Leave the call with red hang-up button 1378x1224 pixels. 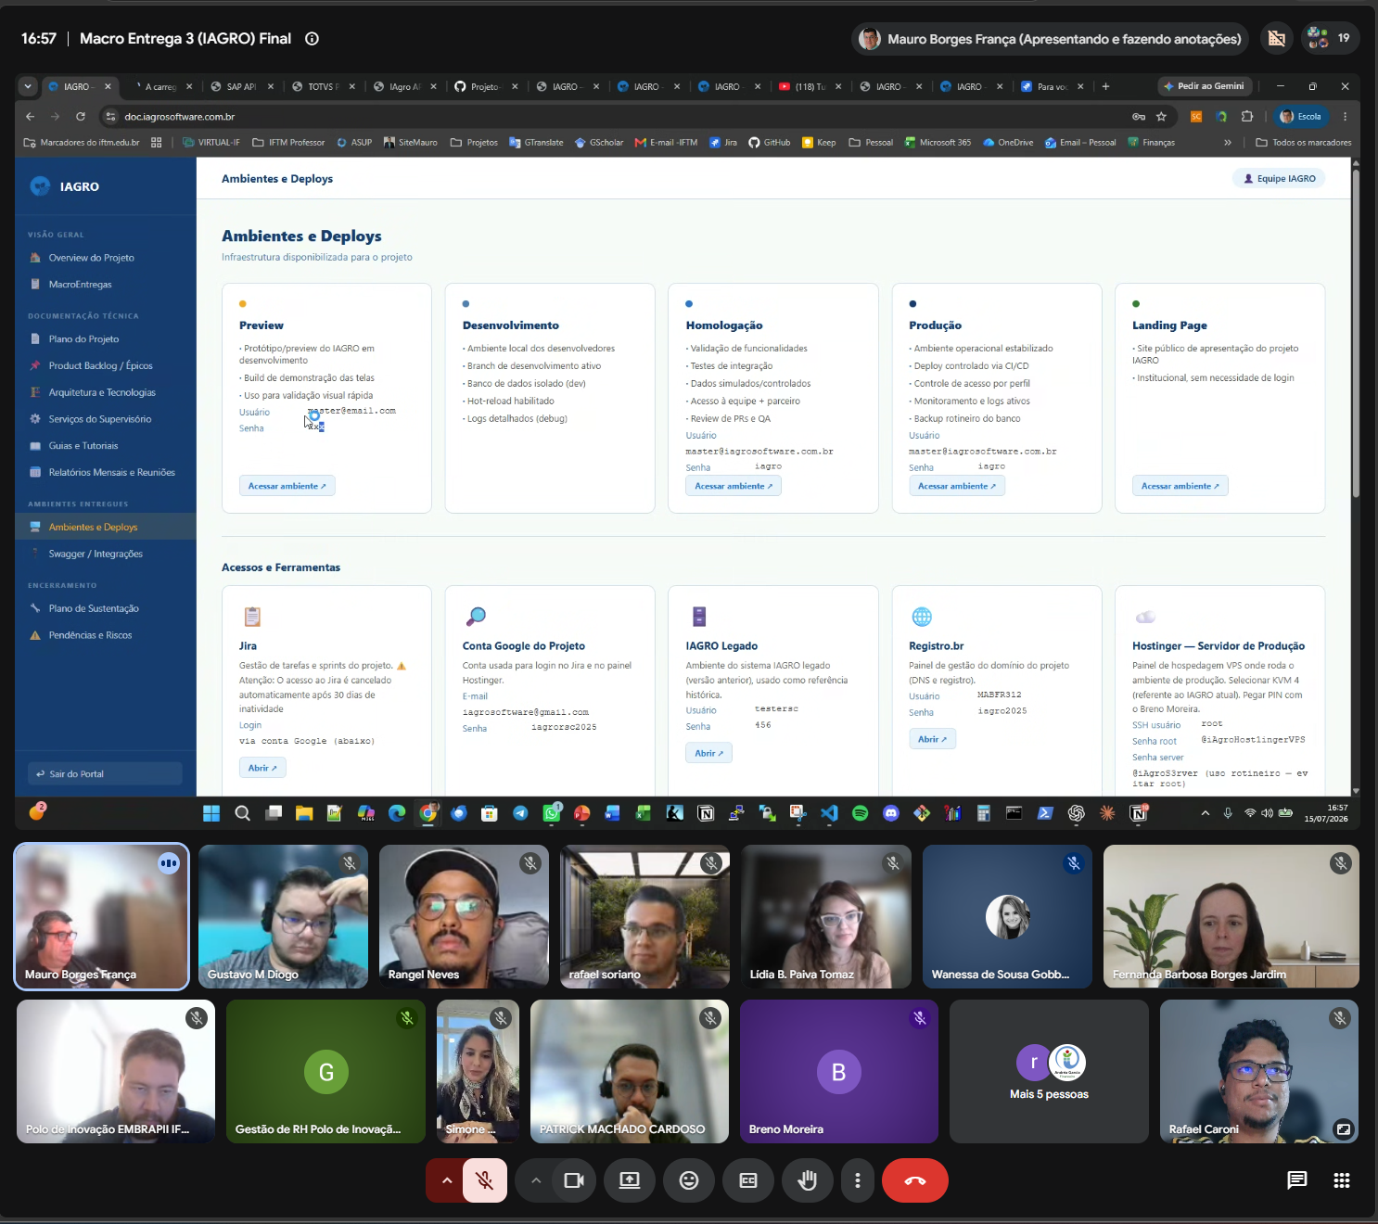coord(915,1180)
